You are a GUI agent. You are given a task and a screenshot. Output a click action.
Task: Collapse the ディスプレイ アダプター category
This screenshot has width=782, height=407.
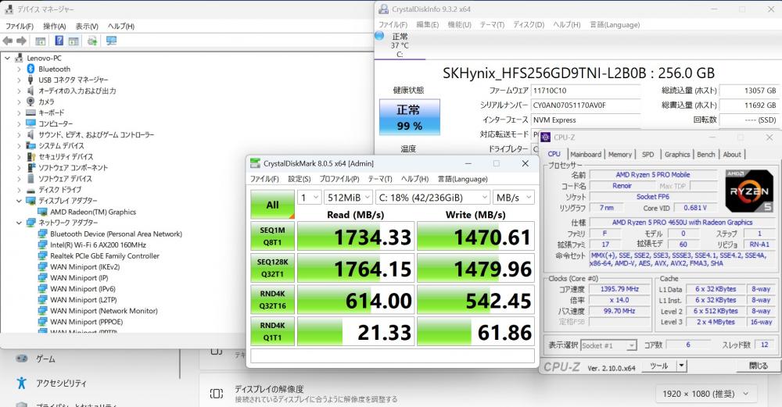tap(19, 201)
